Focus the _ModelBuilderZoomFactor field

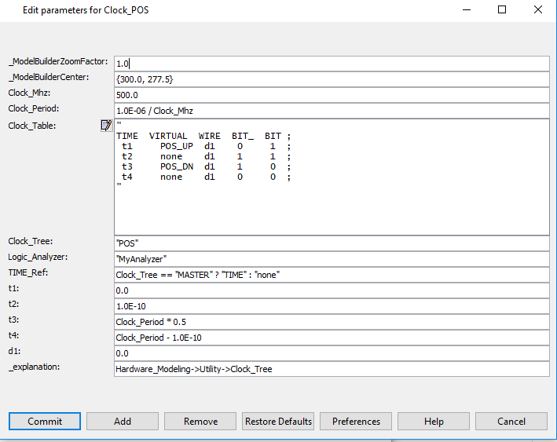331,64
